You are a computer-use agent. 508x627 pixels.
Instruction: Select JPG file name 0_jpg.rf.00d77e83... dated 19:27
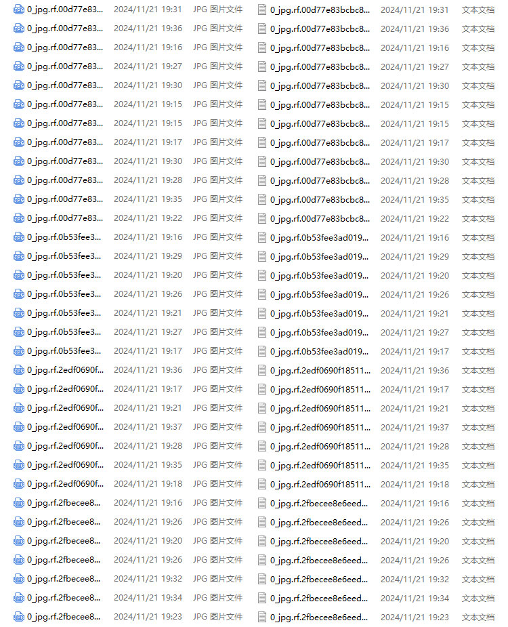coord(65,66)
